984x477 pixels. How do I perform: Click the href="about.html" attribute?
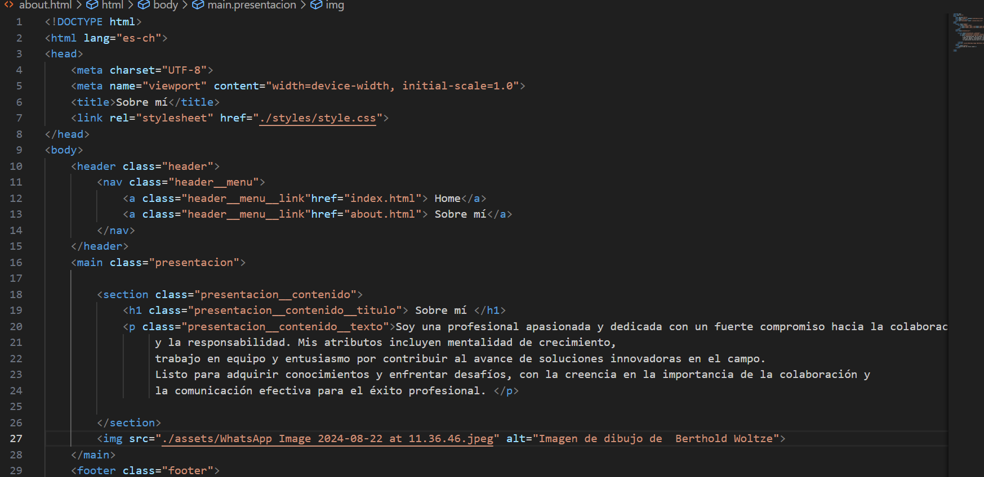[x=366, y=214]
